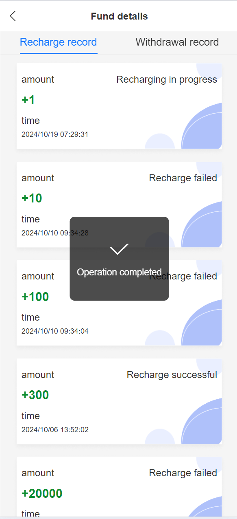Click the Recharge failed label on +20000 card
The width and height of the screenshot is (237, 519).
pyautogui.click(x=183, y=473)
